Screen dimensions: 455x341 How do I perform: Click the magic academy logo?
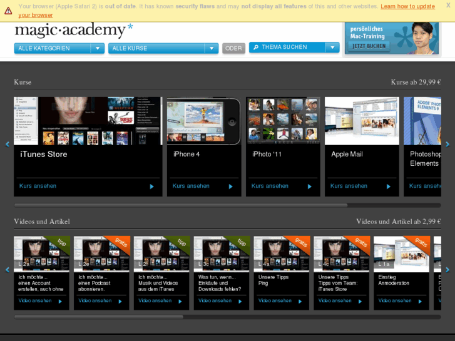(74, 31)
